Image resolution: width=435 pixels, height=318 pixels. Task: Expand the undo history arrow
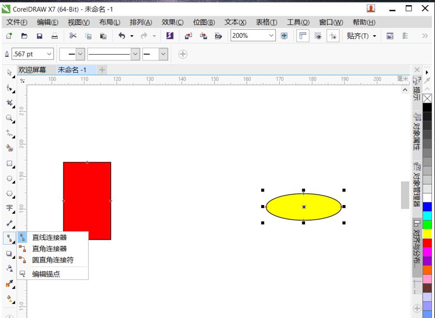point(132,36)
